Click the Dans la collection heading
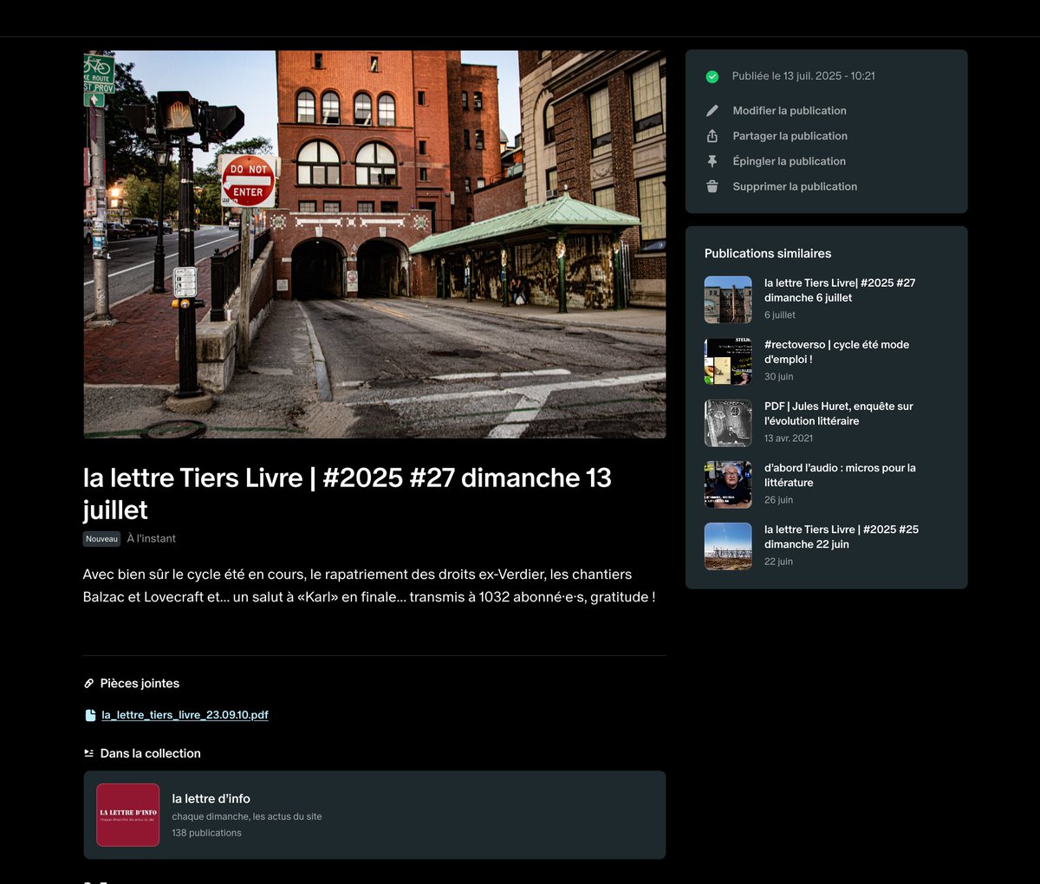This screenshot has height=884, width=1040. (x=150, y=754)
